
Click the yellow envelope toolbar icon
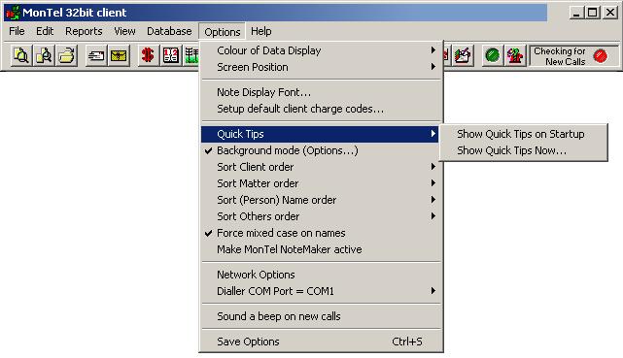point(119,55)
